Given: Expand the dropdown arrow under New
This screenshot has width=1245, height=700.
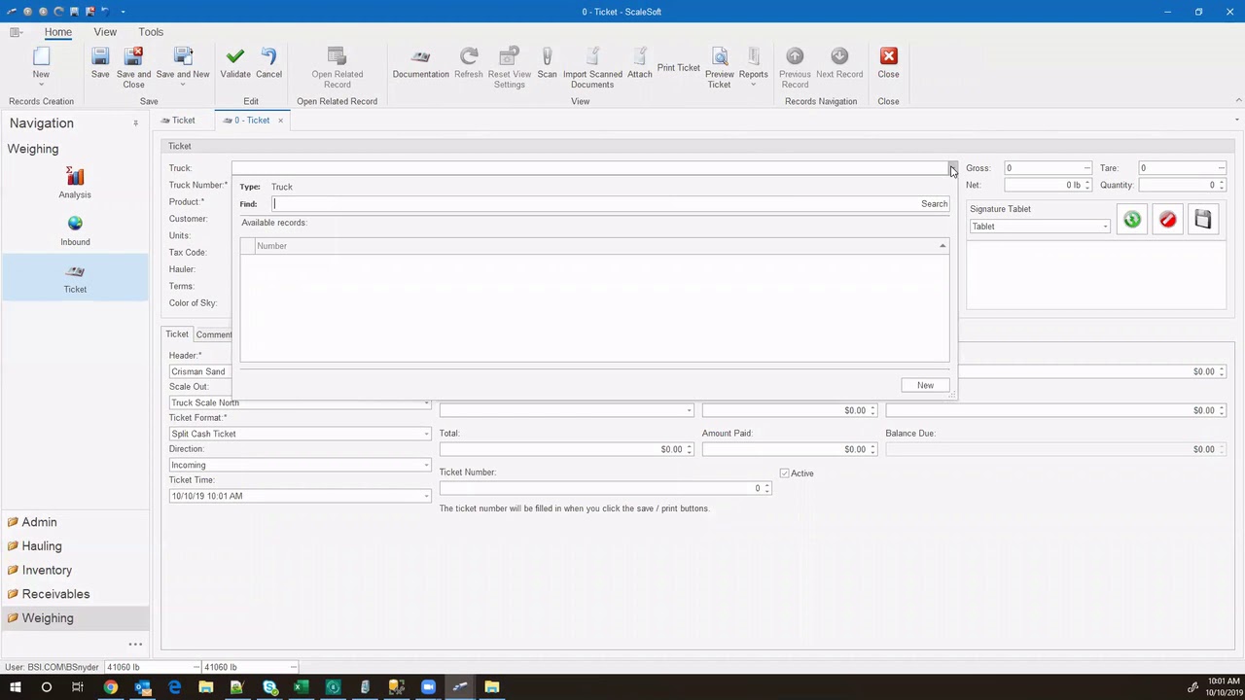Looking at the screenshot, I should [x=41, y=85].
